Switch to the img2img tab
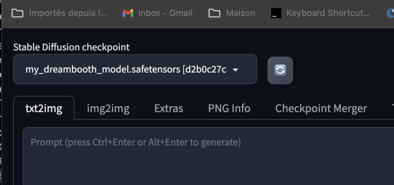This screenshot has width=394, height=185. point(108,108)
